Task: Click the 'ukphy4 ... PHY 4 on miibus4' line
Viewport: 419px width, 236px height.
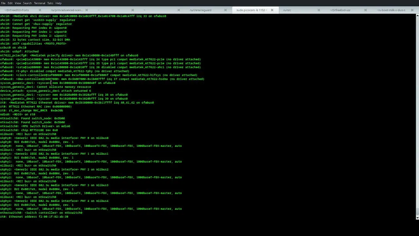Action: (x=54, y=201)
